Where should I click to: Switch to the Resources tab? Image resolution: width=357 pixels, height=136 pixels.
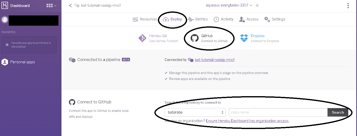pyautogui.click(x=145, y=19)
